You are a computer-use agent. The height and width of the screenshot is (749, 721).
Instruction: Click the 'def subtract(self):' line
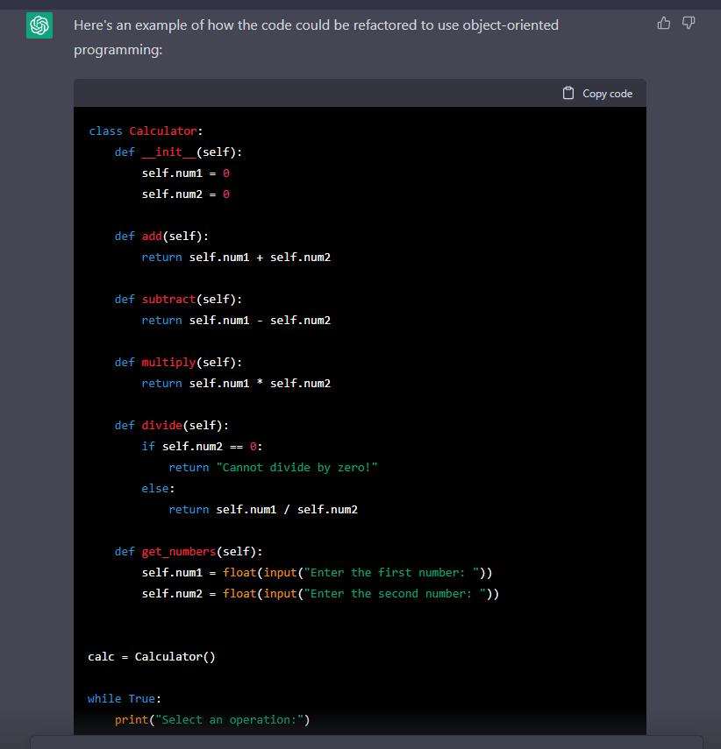[x=178, y=299]
